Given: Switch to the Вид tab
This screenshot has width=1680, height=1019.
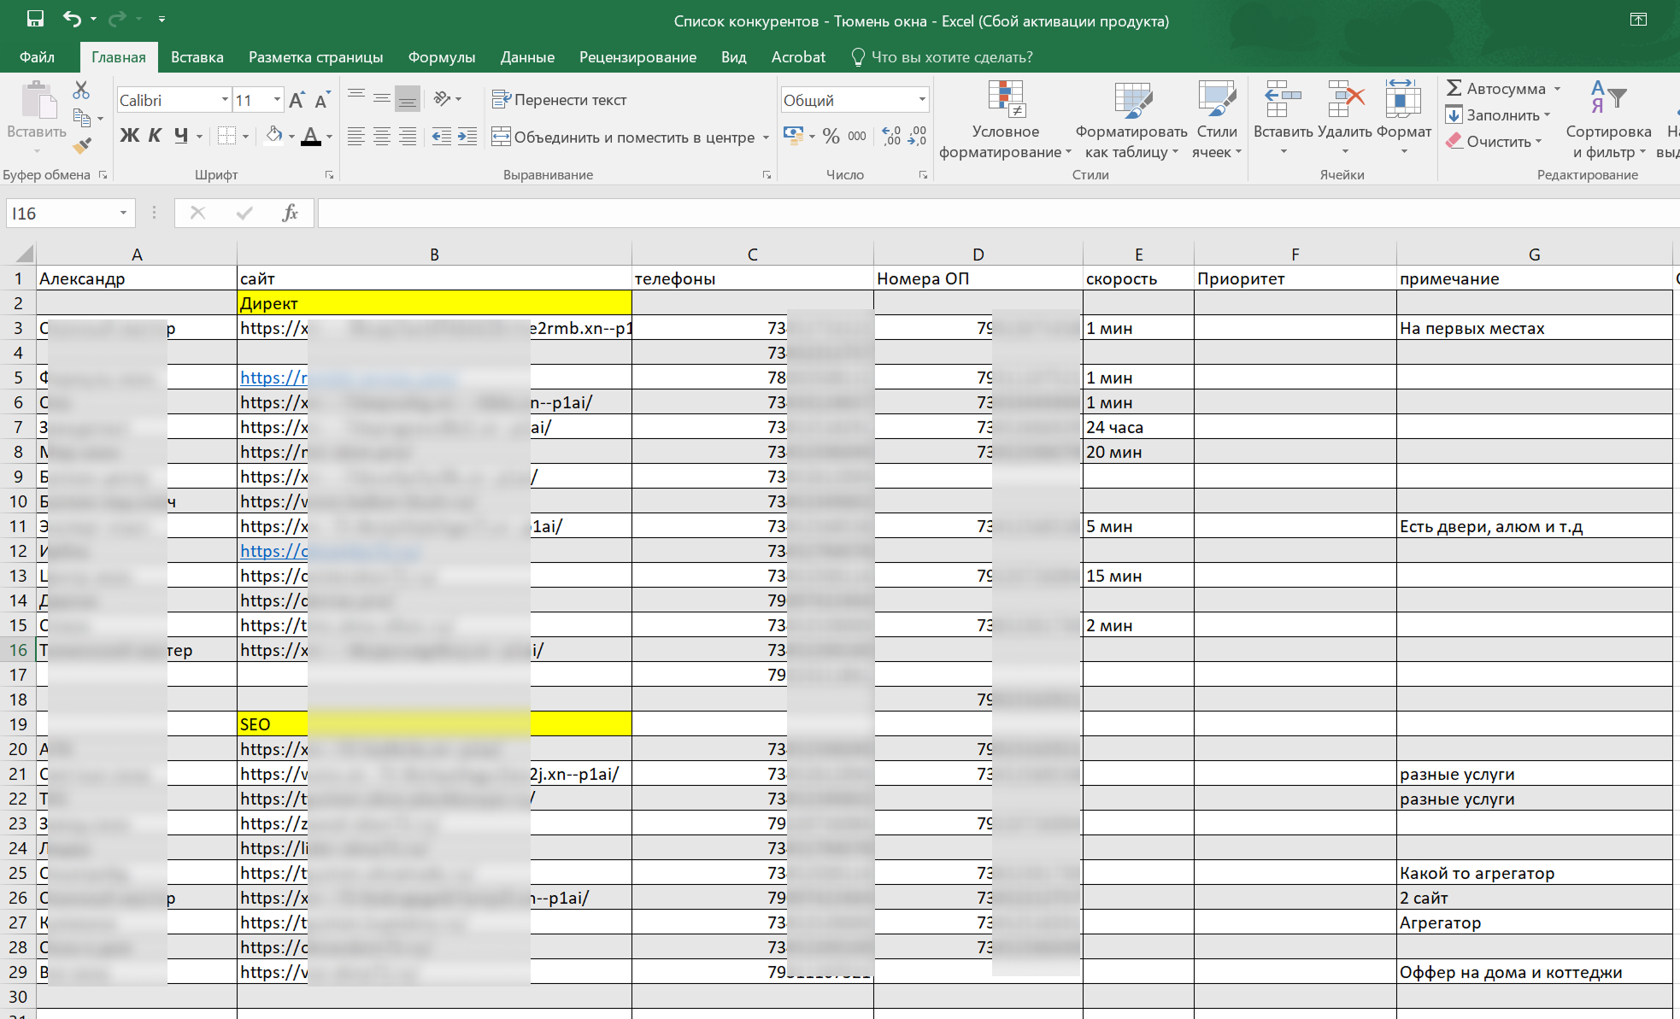Looking at the screenshot, I should pos(733,56).
